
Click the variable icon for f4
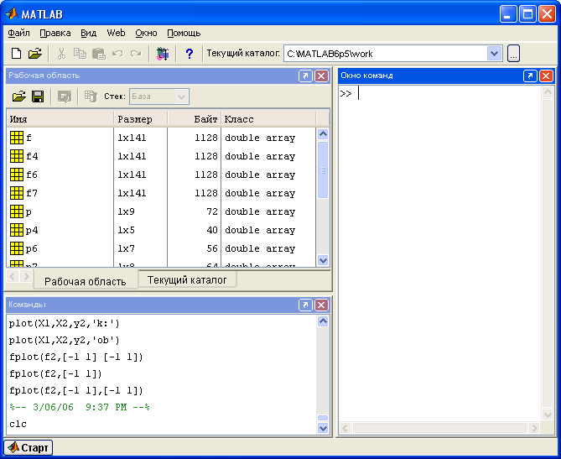pos(17,156)
